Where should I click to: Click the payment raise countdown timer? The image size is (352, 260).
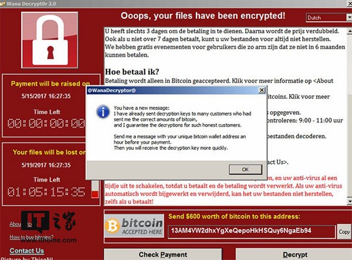[x=46, y=124]
